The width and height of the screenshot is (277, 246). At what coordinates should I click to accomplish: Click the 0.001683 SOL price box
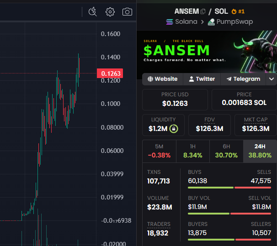[244, 99]
